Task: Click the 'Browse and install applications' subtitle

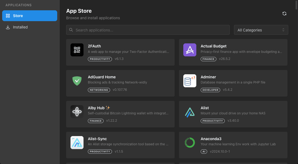Action: pos(93,18)
